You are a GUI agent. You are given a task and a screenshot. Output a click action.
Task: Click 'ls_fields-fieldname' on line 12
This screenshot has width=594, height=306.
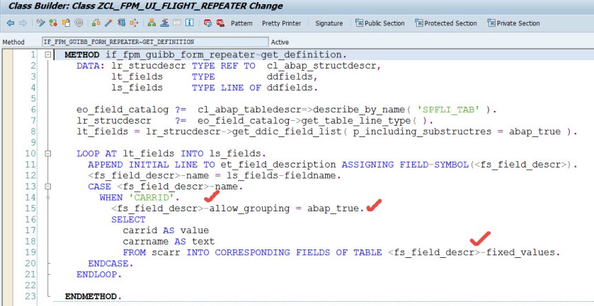click(x=281, y=175)
